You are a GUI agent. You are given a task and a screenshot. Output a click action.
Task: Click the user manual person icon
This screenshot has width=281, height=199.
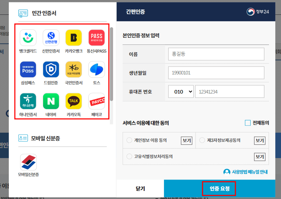tap(227, 172)
